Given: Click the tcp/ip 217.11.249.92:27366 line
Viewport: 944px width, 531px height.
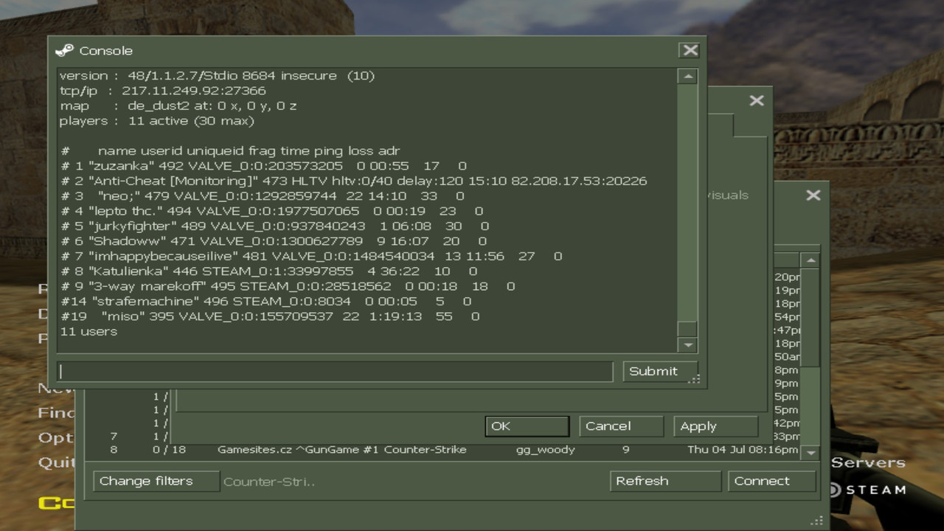Looking at the screenshot, I should [162, 91].
